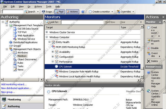Open the blue Help question-mark icon

(x=83, y=12)
